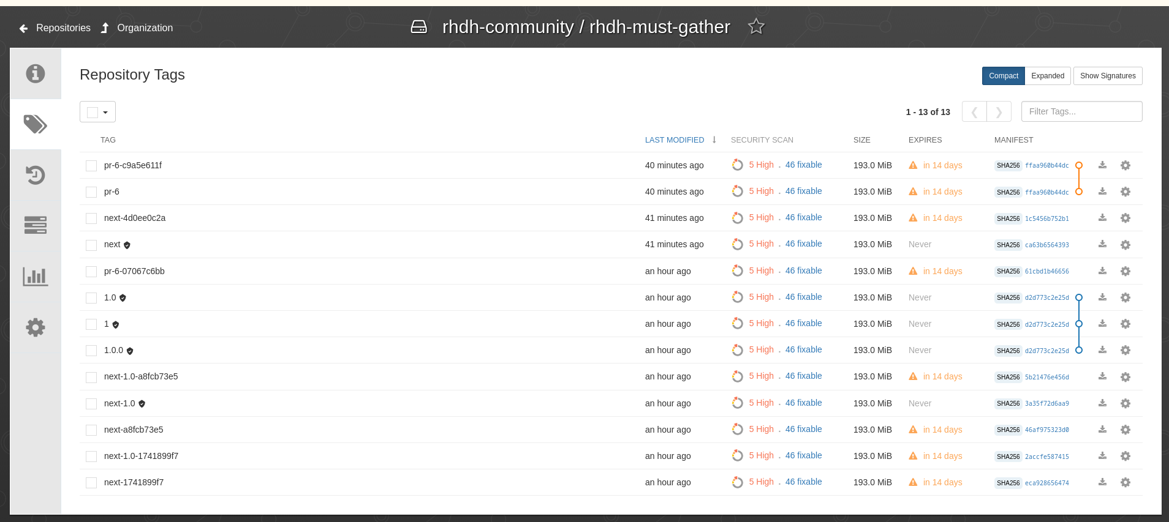Tick the checkbox for next-1741899f7
This screenshot has width=1169, height=522.
(91, 483)
